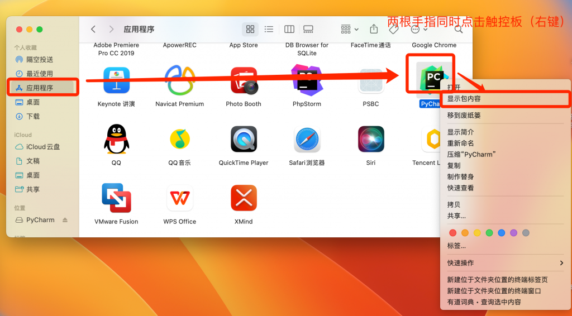The image size is (572, 316).
Task: Click the PSBC app icon
Action: click(371, 80)
